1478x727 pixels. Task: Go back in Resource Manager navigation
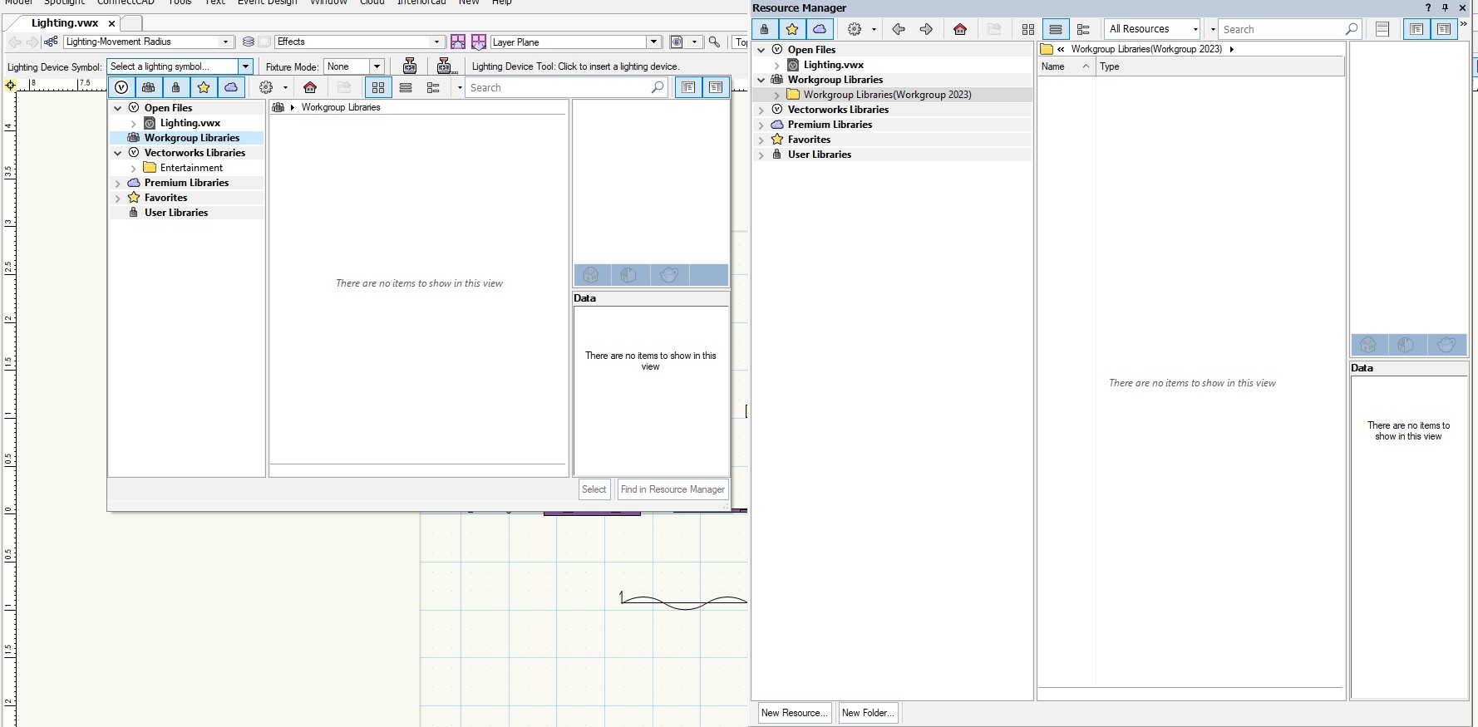(899, 29)
